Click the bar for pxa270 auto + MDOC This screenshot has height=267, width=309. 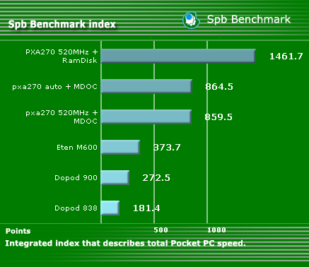pos(146,86)
